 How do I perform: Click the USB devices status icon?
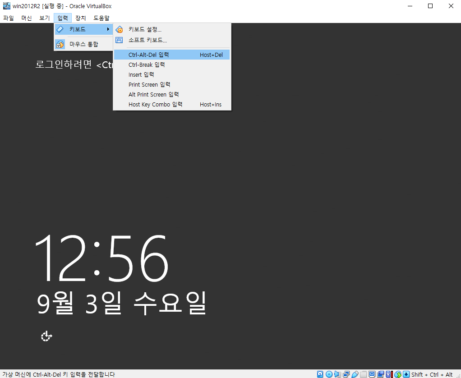tap(355, 374)
